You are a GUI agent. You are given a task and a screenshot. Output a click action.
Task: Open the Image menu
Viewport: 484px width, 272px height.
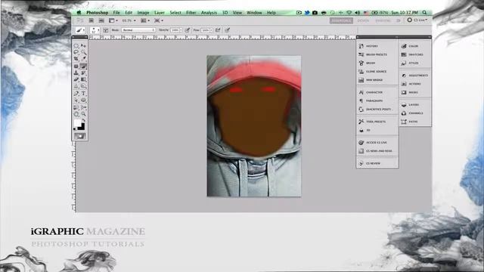point(143,13)
